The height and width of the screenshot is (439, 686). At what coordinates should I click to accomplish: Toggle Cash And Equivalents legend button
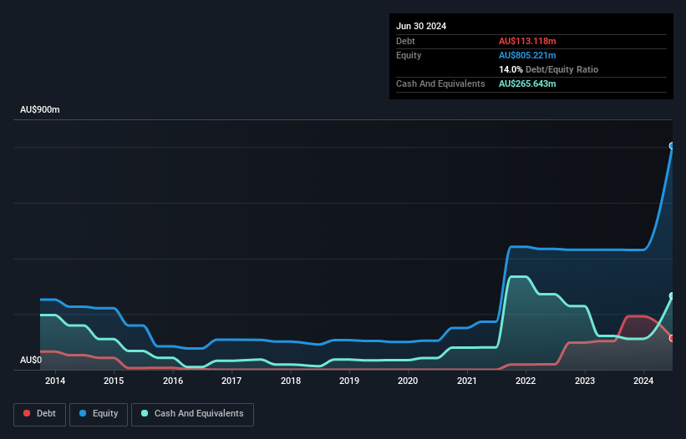192,414
